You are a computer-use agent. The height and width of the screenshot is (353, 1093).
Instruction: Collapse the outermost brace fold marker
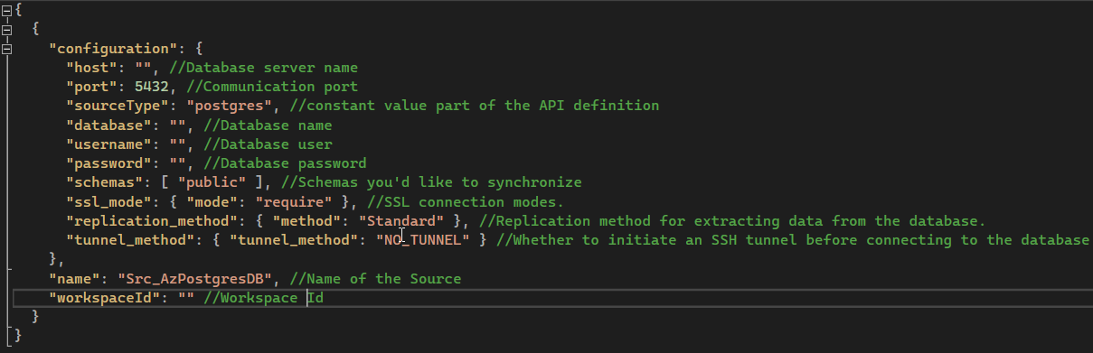[x=7, y=11]
